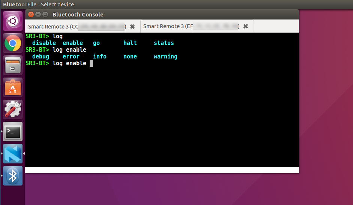Click the console cursor after 'log enable'

tap(92, 63)
